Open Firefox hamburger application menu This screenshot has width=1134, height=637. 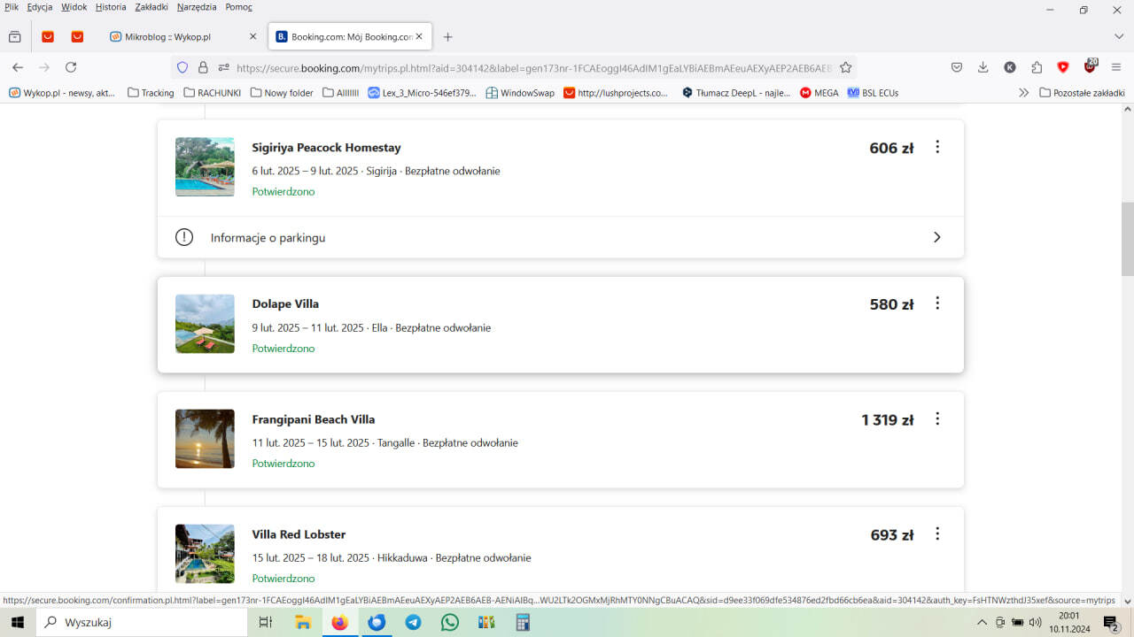pyautogui.click(x=1116, y=67)
